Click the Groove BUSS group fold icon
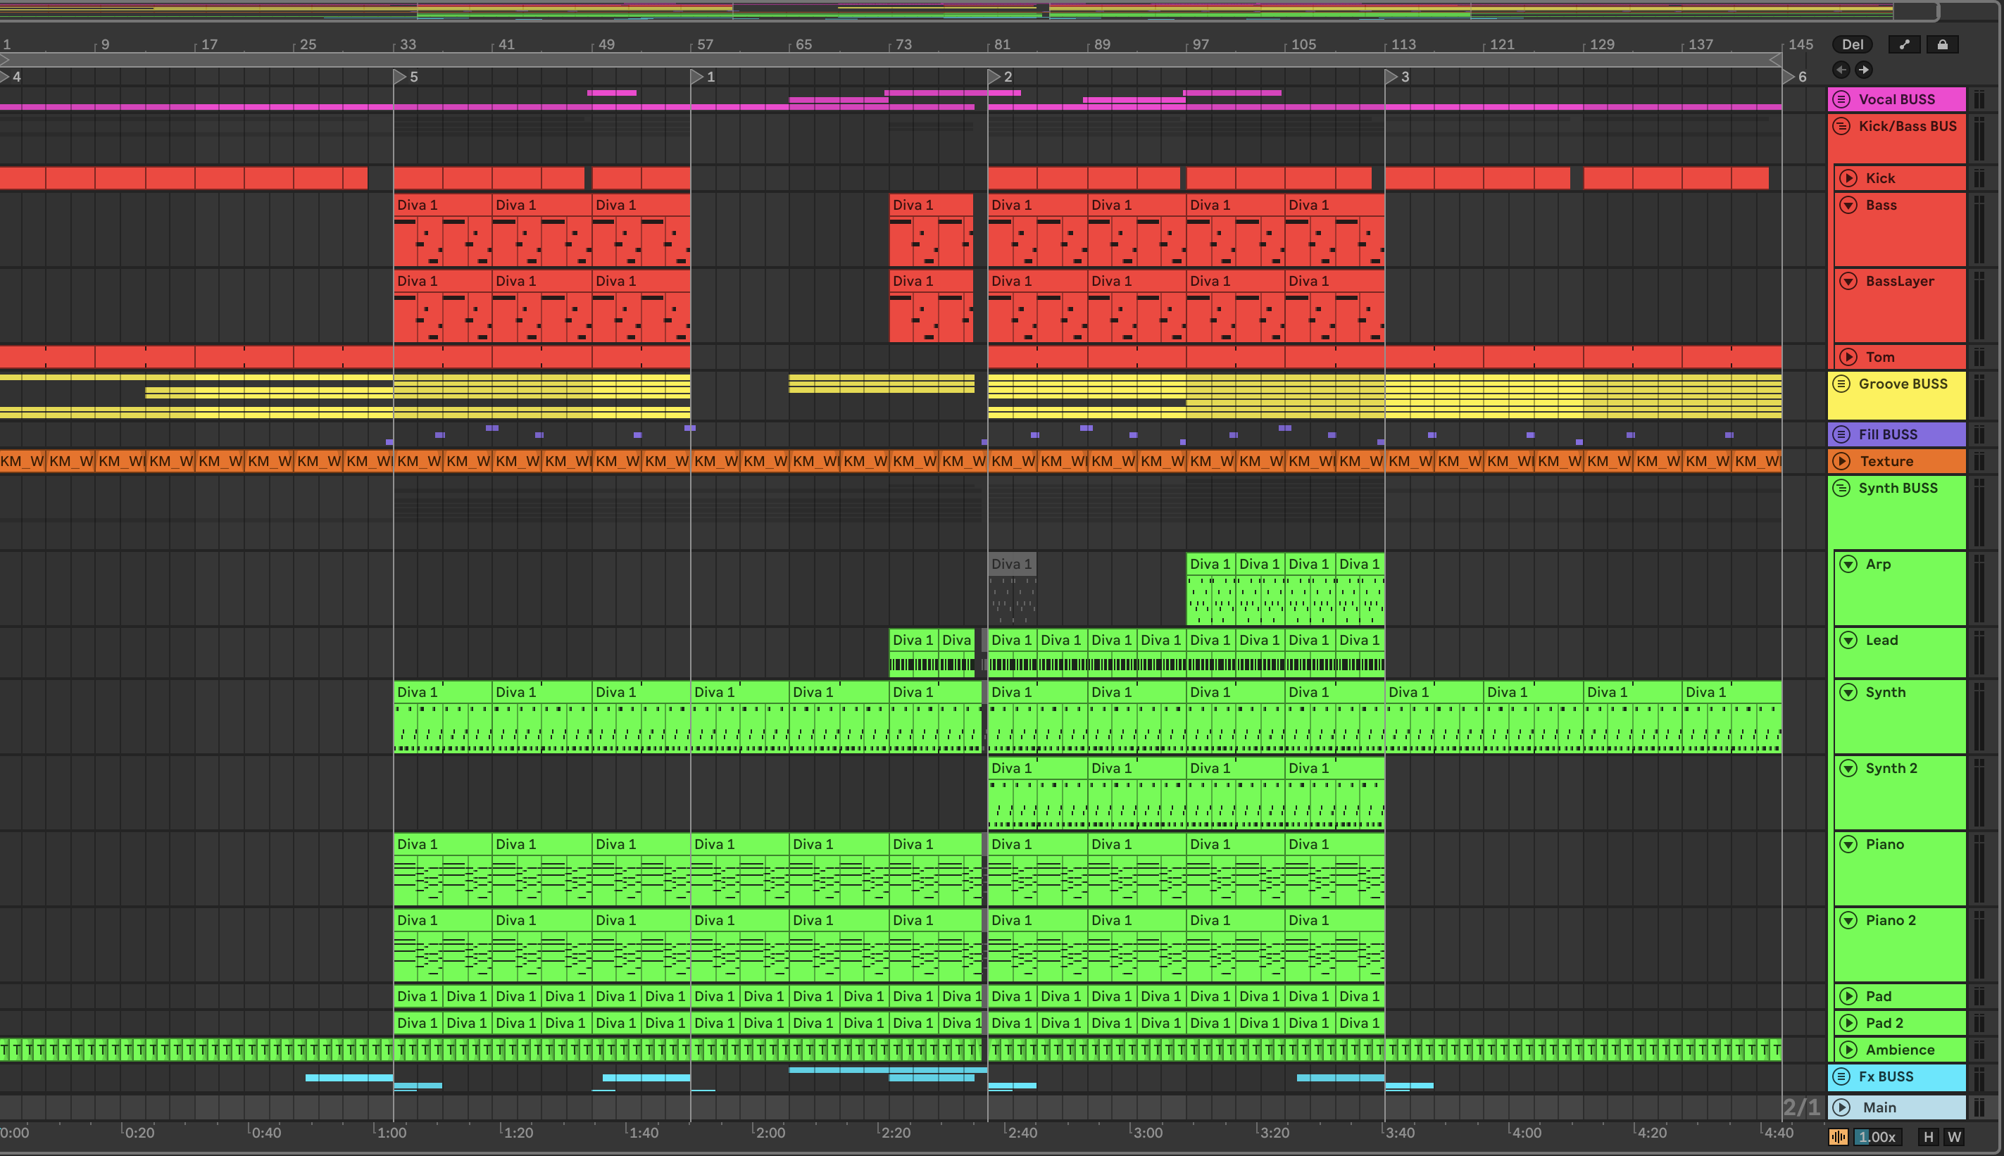The image size is (2004, 1156). coord(1841,384)
